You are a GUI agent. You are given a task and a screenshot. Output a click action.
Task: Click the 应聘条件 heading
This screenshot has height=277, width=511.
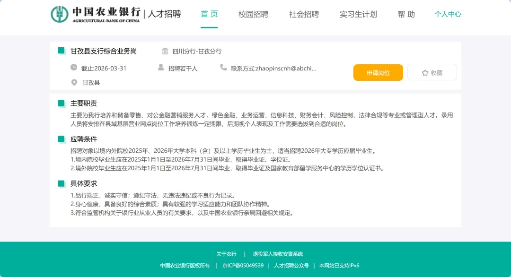click(84, 139)
